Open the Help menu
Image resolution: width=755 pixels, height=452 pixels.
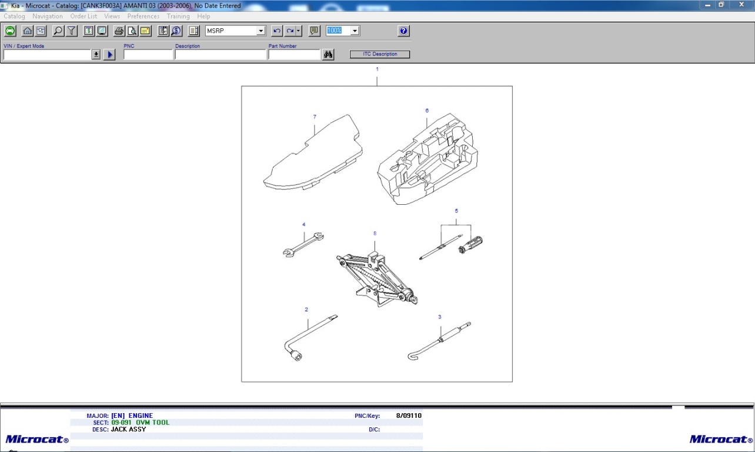coord(203,16)
